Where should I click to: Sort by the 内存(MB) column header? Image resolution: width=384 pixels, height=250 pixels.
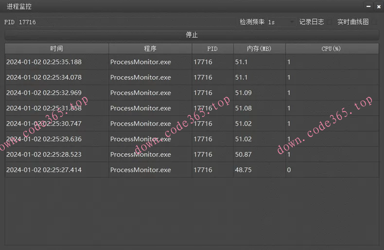tap(259, 49)
